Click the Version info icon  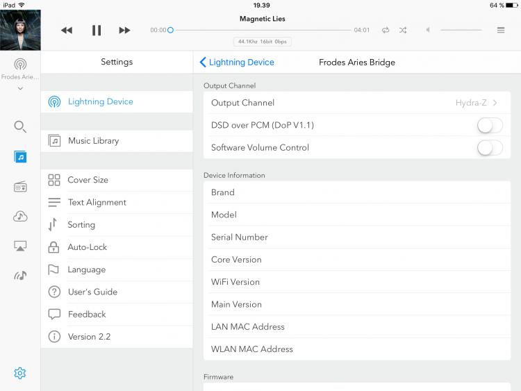point(54,337)
